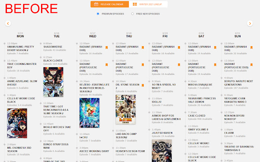The width and height of the screenshot is (260, 162).
Task: Toggle bookmark on Thursday Radiant (Portuguese Dub)
Action: (x=143, y=65)
